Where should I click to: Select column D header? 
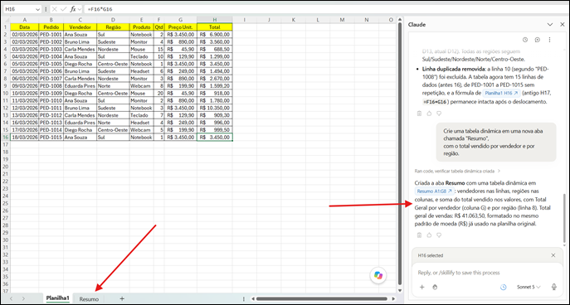[113, 20]
